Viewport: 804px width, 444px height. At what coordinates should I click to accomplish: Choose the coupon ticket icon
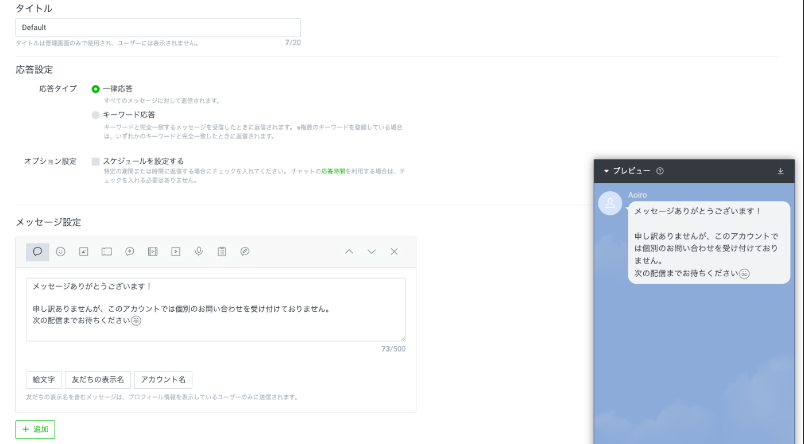point(106,252)
